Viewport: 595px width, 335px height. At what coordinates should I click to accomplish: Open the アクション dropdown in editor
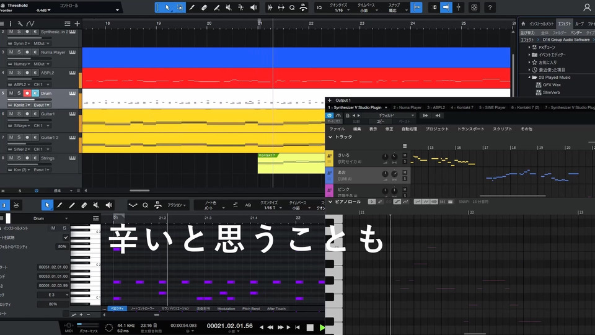(177, 205)
